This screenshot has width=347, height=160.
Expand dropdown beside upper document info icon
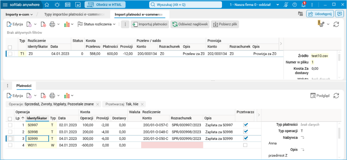35,24
